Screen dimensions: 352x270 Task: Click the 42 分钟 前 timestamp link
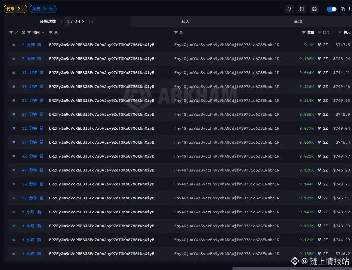coord(33,156)
